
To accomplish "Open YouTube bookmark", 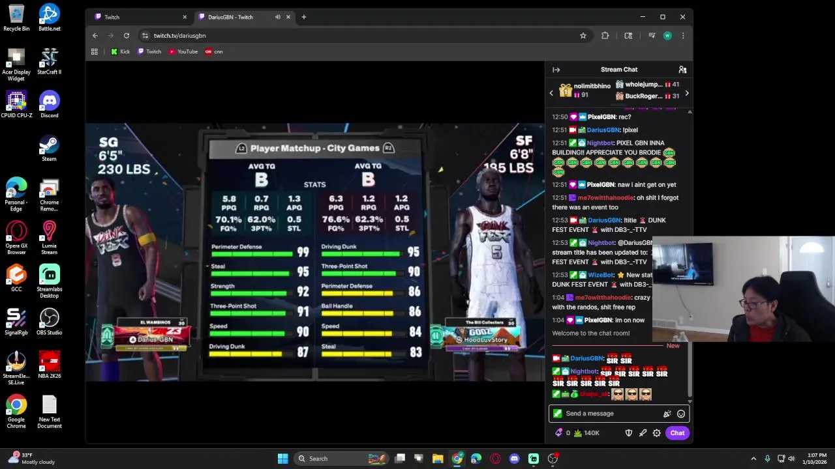I will 183,52.
